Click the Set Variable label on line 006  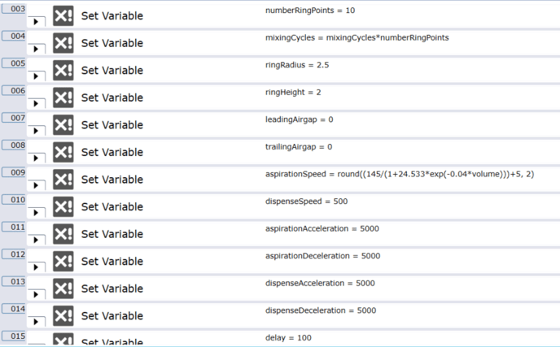pos(112,98)
